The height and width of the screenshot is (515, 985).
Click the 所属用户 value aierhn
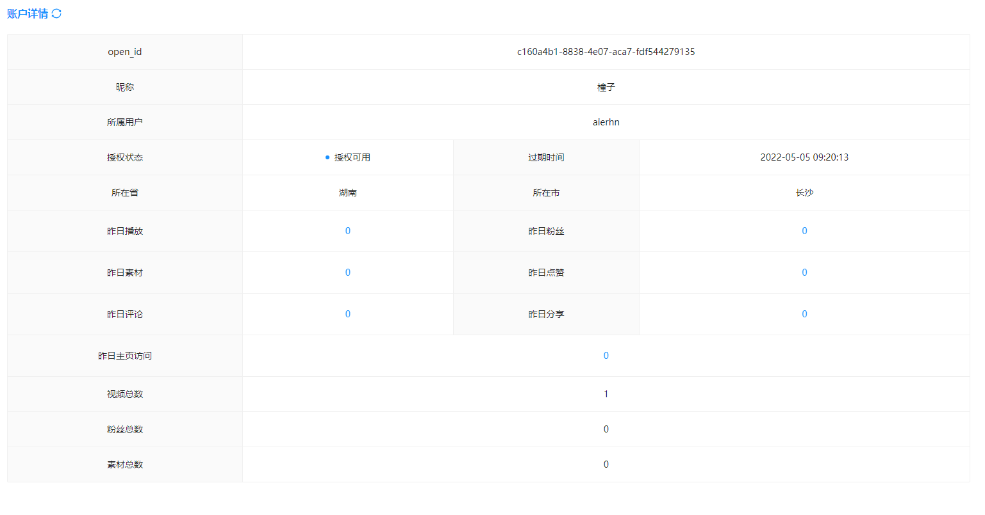click(606, 122)
